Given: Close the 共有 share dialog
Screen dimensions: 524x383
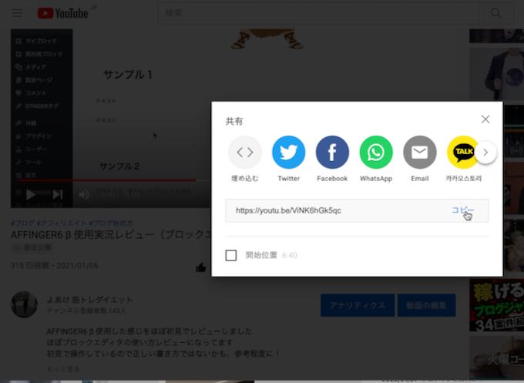Looking at the screenshot, I should pyautogui.click(x=485, y=119).
